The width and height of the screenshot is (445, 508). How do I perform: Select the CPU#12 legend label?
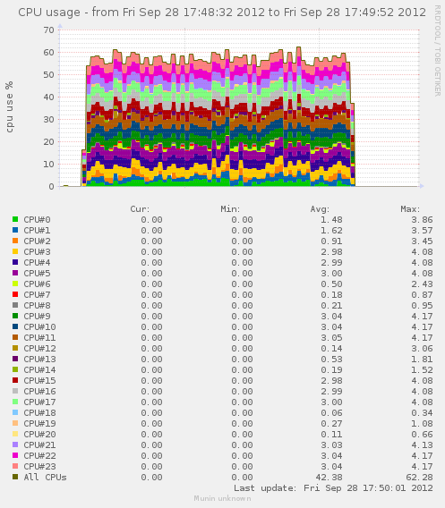coord(39,348)
